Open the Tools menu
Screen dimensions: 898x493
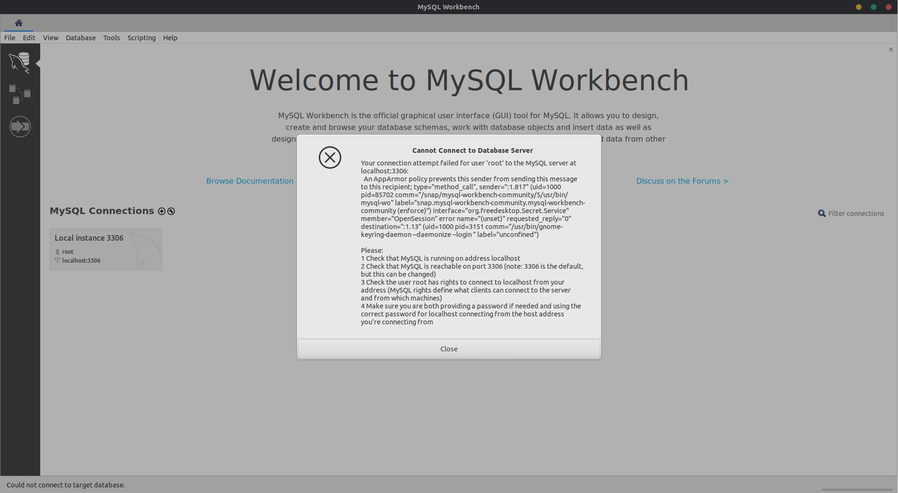click(111, 38)
